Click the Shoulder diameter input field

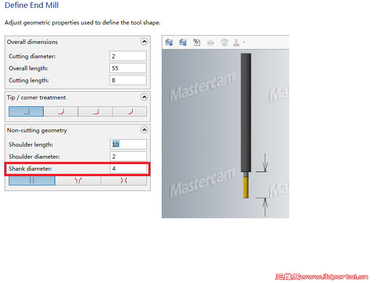tap(128, 156)
